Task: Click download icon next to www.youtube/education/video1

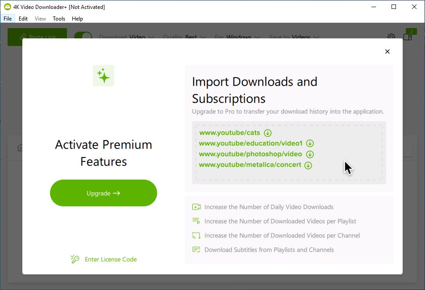Action: tap(310, 144)
